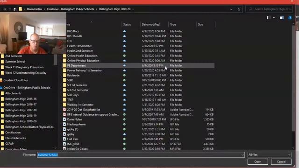The image size is (299, 168).
Task: Click the Online Health Education folder icon
Action: [x=64, y=56]
